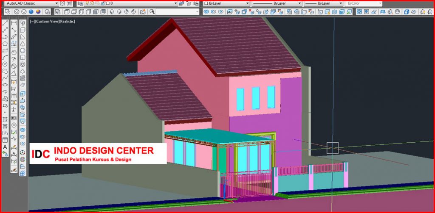Select the Rectangle draw tool
This screenshot has width=435, height=213.
5,51
